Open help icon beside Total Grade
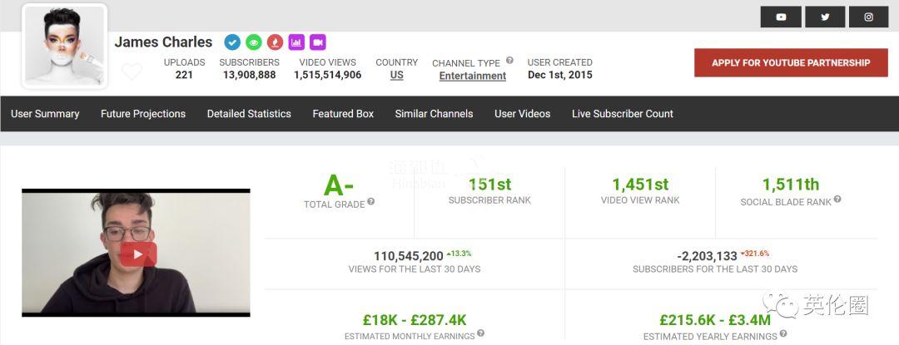Image resolution: width=899 pixels, height=345 pixels. click(371, 201)
